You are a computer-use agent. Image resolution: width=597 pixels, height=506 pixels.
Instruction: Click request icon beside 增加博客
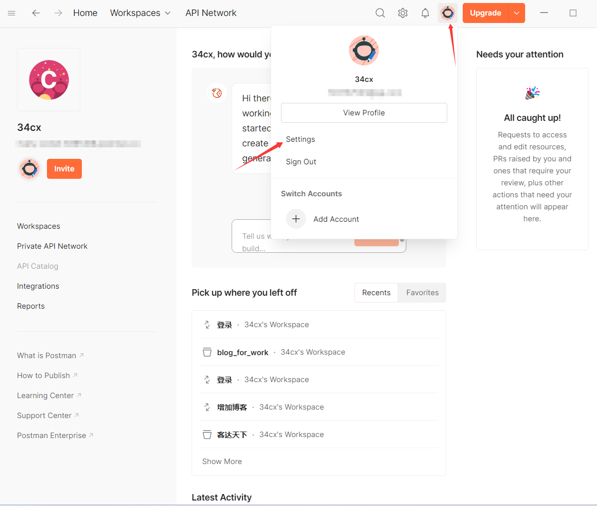tap(207, 407)
